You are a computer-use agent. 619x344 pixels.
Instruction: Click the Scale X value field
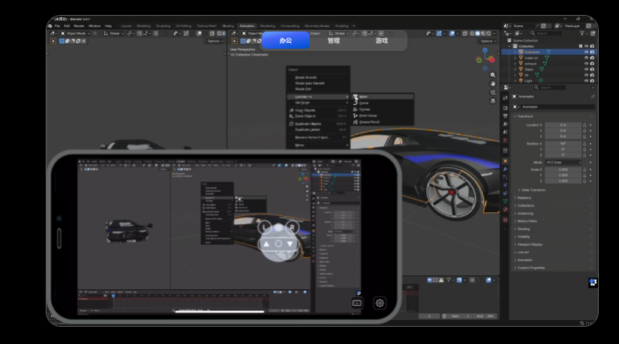(x=563, y=169)
